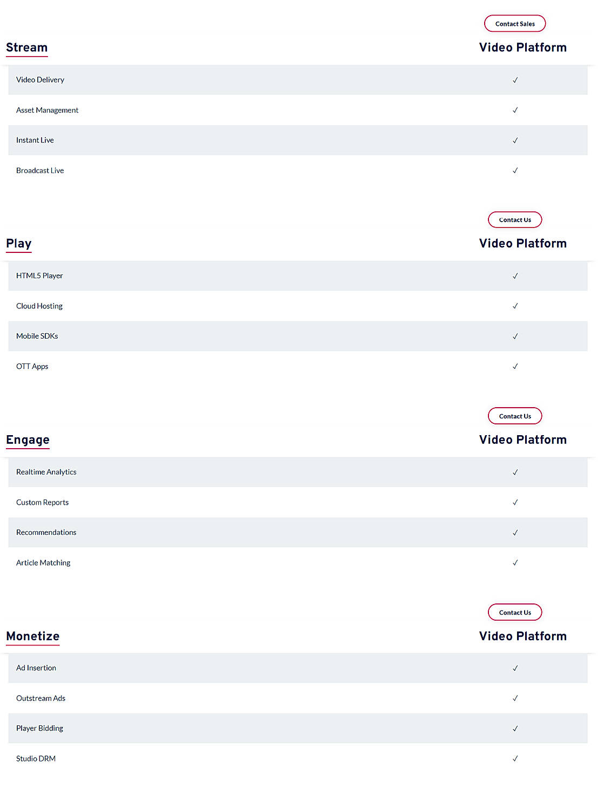The height and width of the screenshot is (790, 598).
Task: Click the Video Delivery checkmark
Action: 515,80
